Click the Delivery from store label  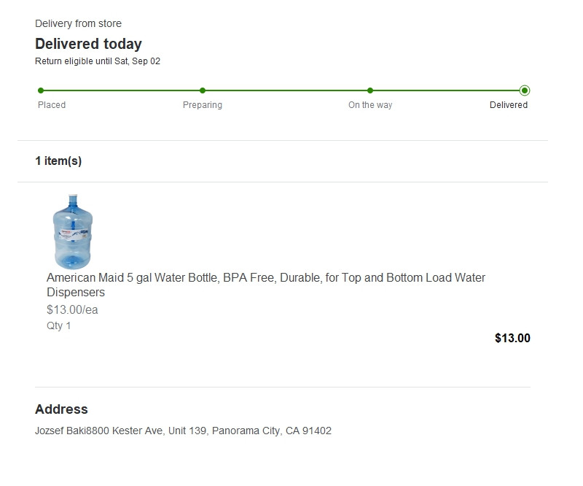pyautogui.click(x=78, y=23)
